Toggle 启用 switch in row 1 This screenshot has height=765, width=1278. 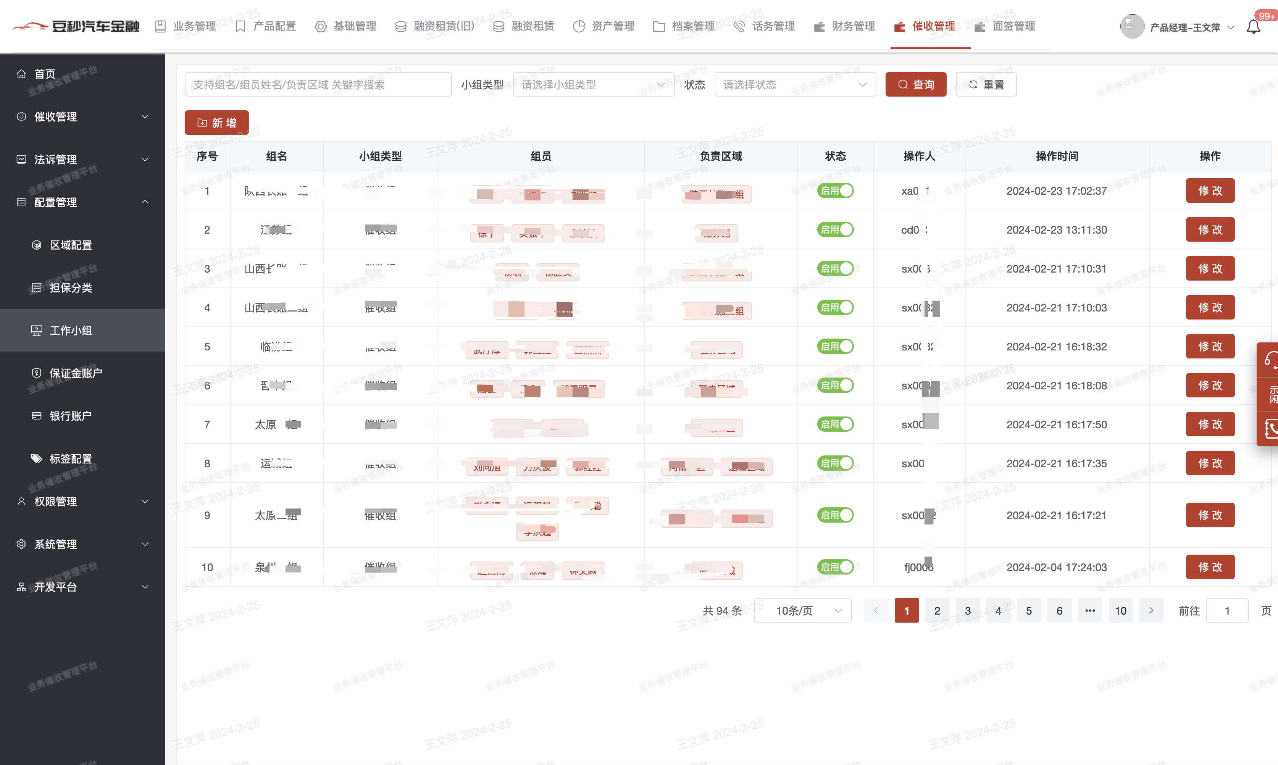pyautogui.click(x=835, y=191)
